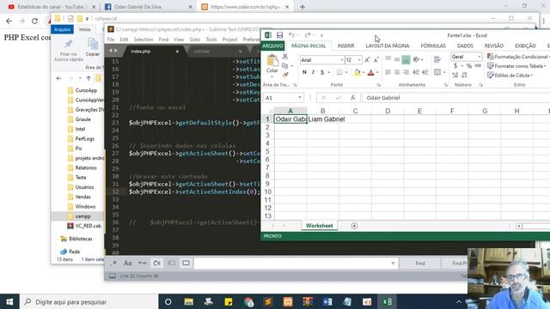
Task: Open the Arial font name dropdown
Action: (x=342, y=60)
